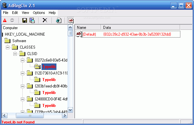Click horizontal scrollbar right arrow
Screen dimensions: 194x125
65,116
